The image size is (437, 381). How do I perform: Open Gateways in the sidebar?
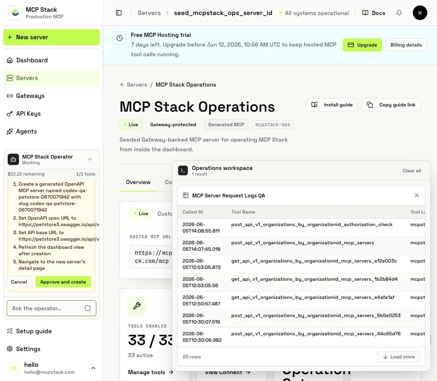(51, 96)
